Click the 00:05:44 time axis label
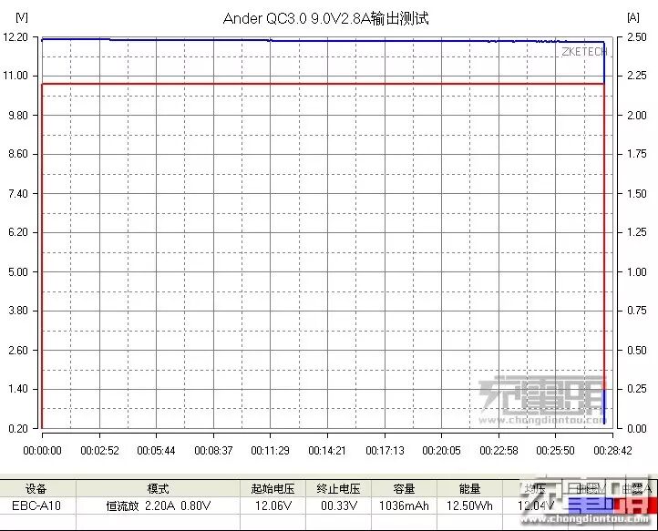This screenshot has height=531, width=658. click(x=156, y=451)
